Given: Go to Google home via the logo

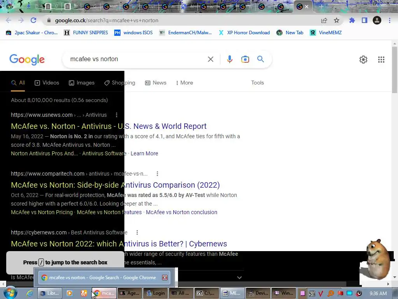Looking at the screenshot, I should [27, 60].
